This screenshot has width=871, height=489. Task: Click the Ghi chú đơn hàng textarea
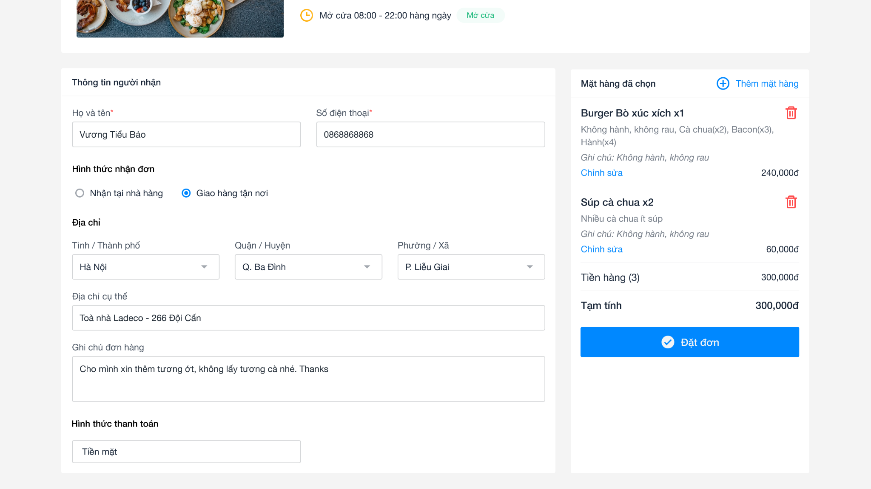[x=308, y=379]
